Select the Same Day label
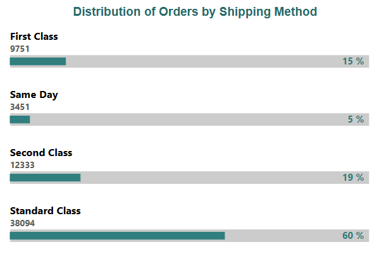The width and height of the screenshot is (379, 254). click(x=34, y=95)
